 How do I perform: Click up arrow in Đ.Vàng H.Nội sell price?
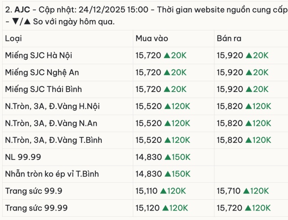(247, 106)
